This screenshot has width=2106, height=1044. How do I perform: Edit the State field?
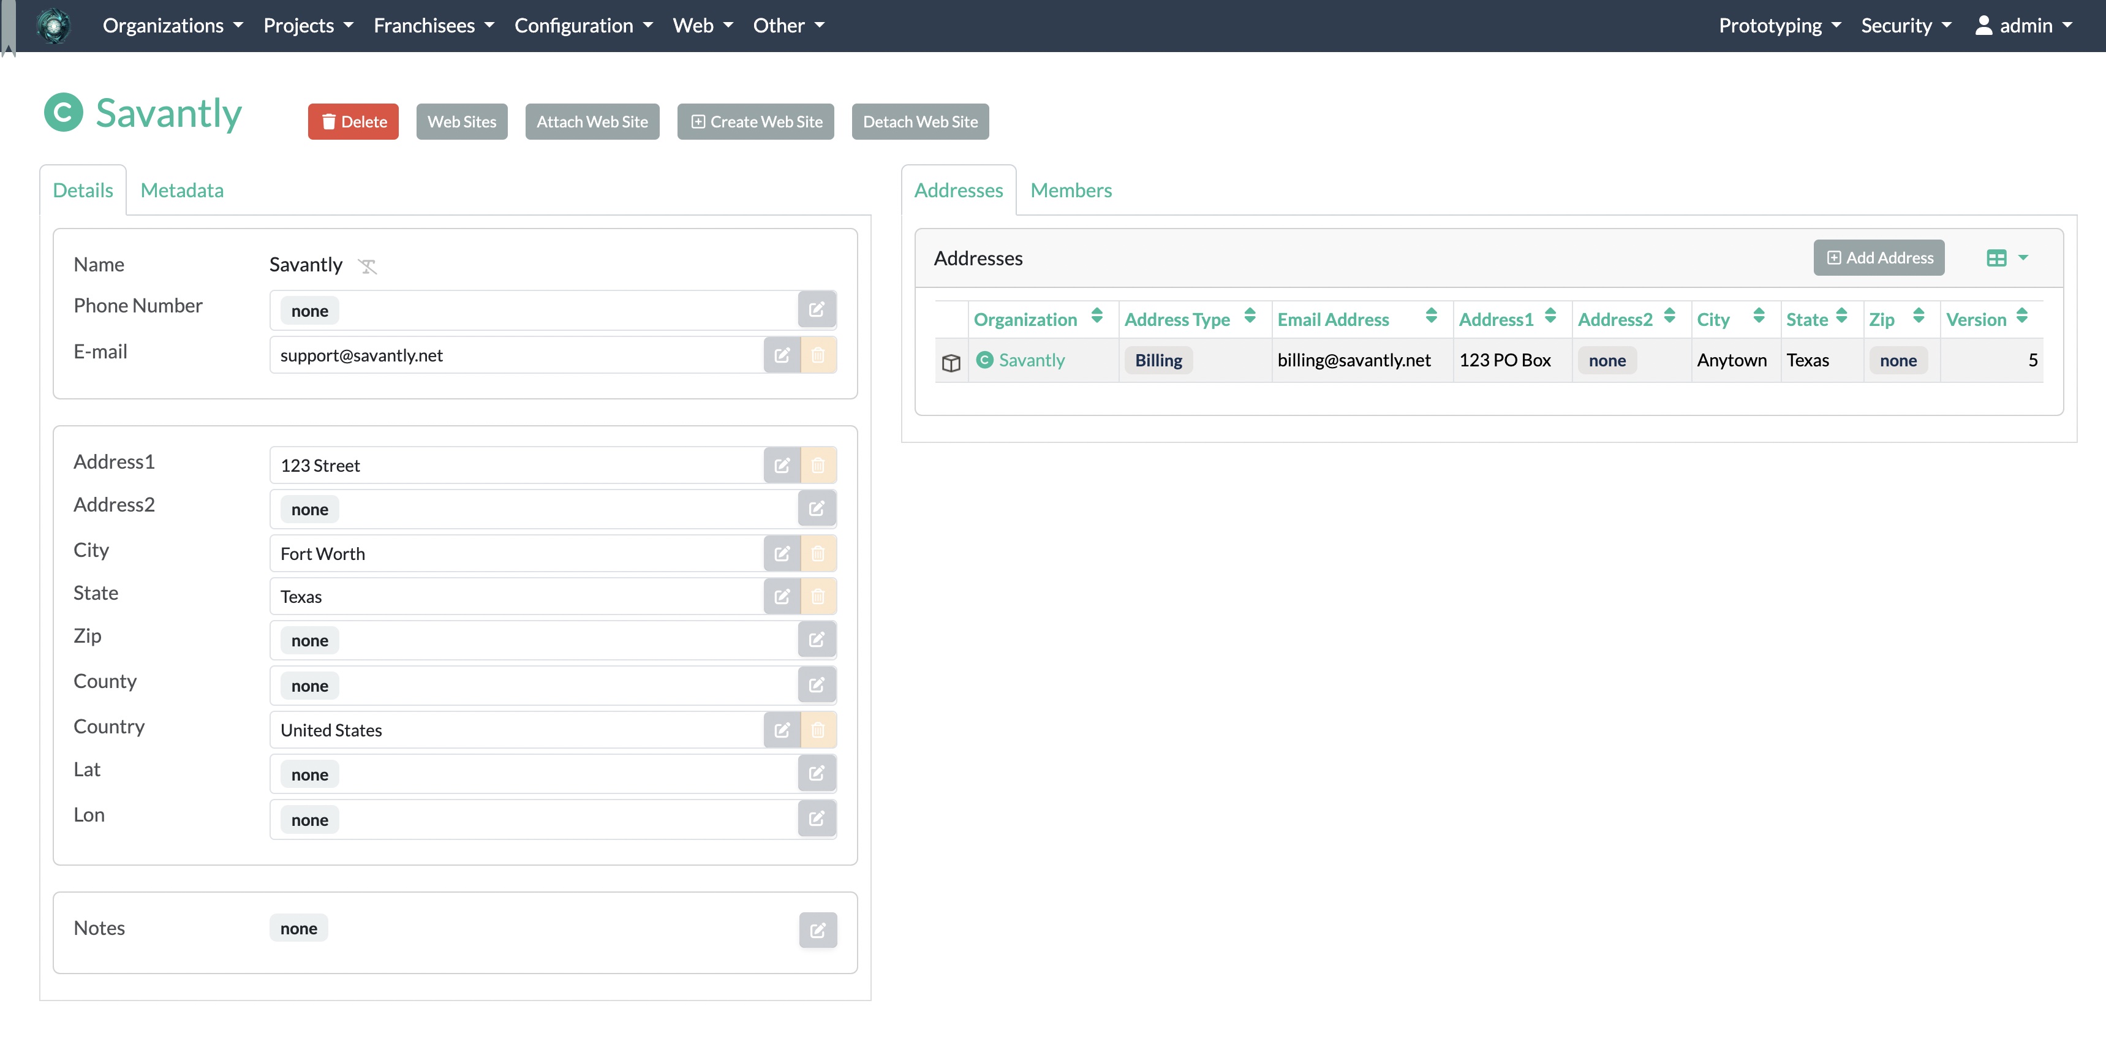click(782, 596)
